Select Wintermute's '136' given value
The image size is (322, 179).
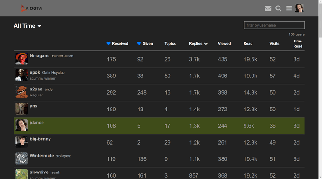click(x=142, y=159)
